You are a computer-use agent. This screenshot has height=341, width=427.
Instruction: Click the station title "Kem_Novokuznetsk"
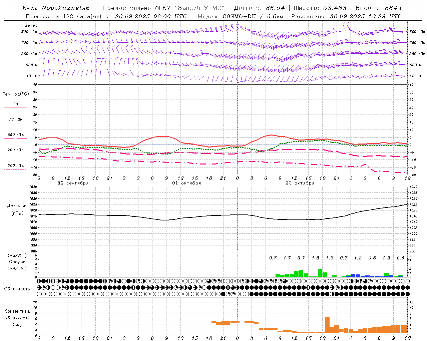point(55,8)
